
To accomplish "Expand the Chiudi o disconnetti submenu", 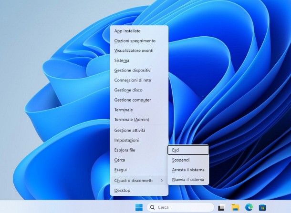I will [139, 180].
